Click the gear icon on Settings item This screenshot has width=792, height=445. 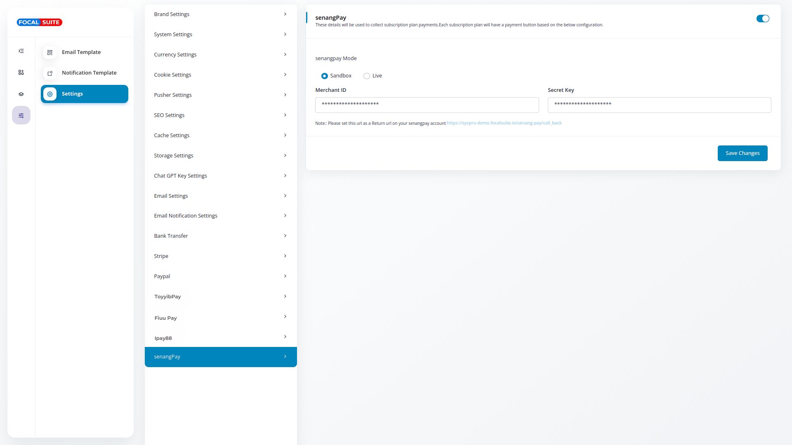coord(50,94)
